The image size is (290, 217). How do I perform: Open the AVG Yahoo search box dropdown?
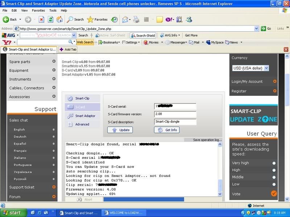point(74,35)
